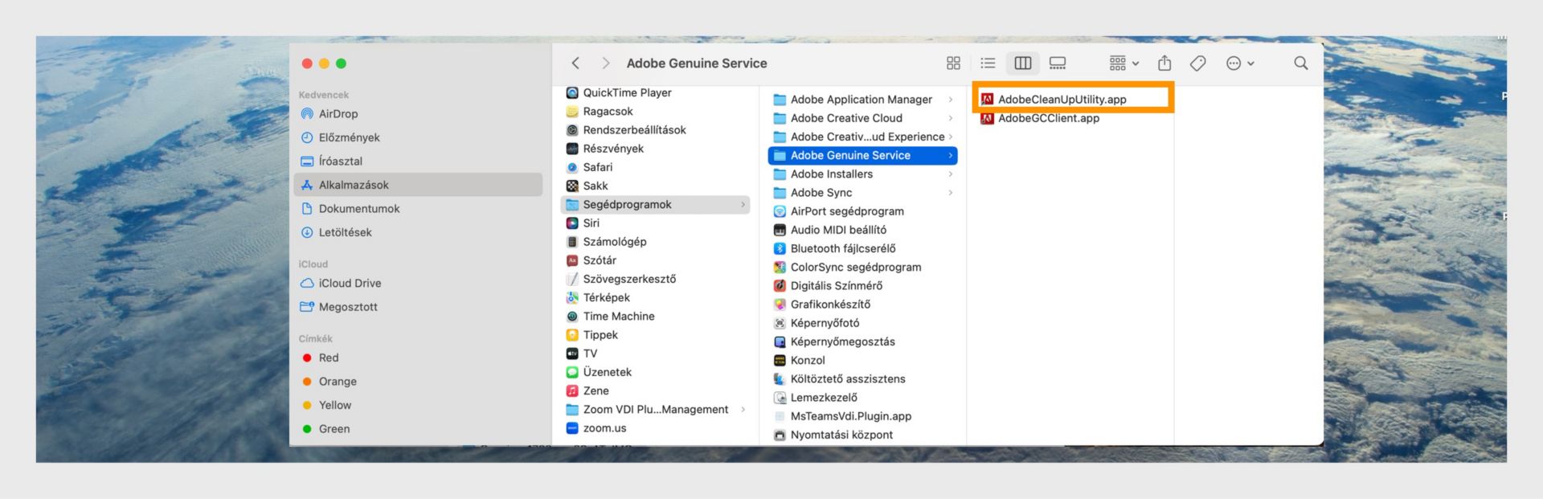Select Audio MIDI beállító

click(863, 230)
